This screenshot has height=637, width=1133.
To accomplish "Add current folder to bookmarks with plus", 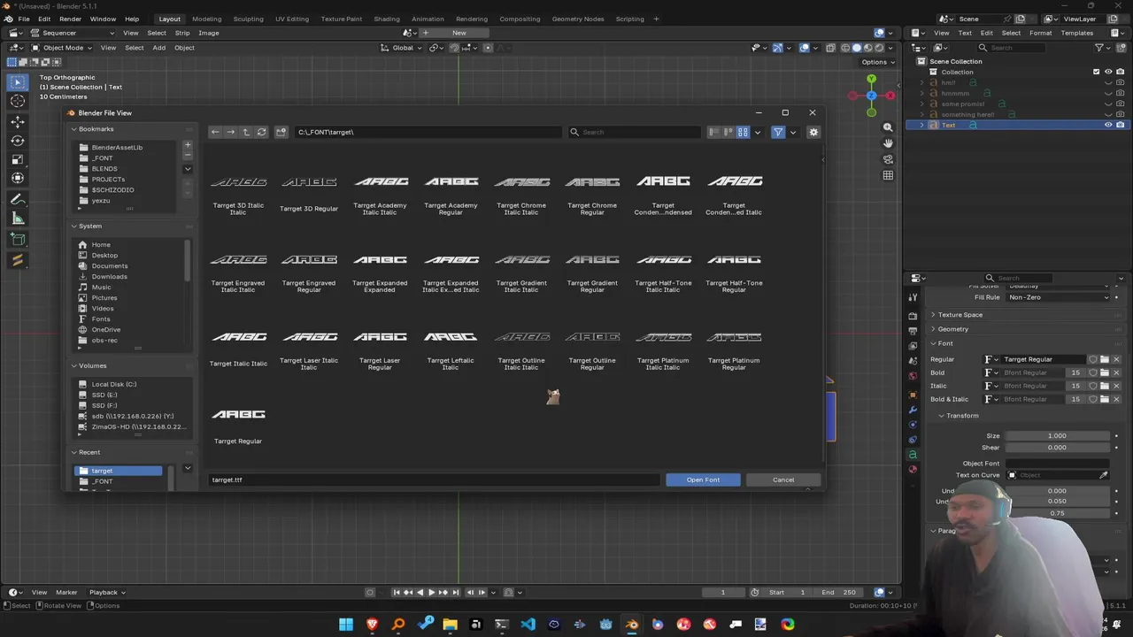I will pos(188,144).
